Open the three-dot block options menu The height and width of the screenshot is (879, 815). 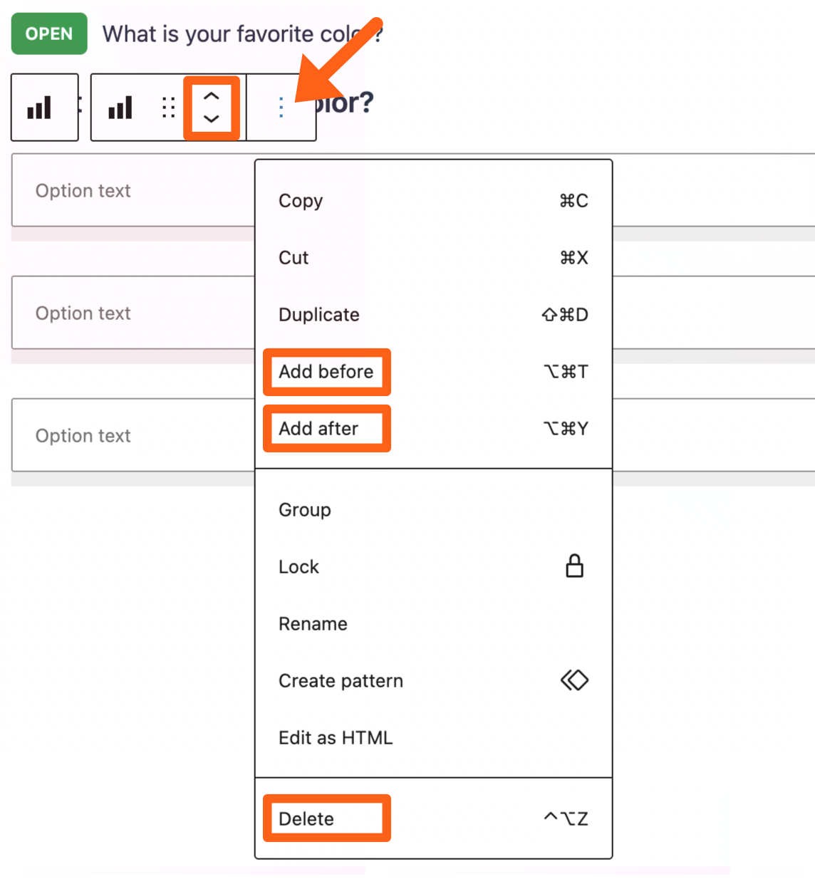(281, 108)
